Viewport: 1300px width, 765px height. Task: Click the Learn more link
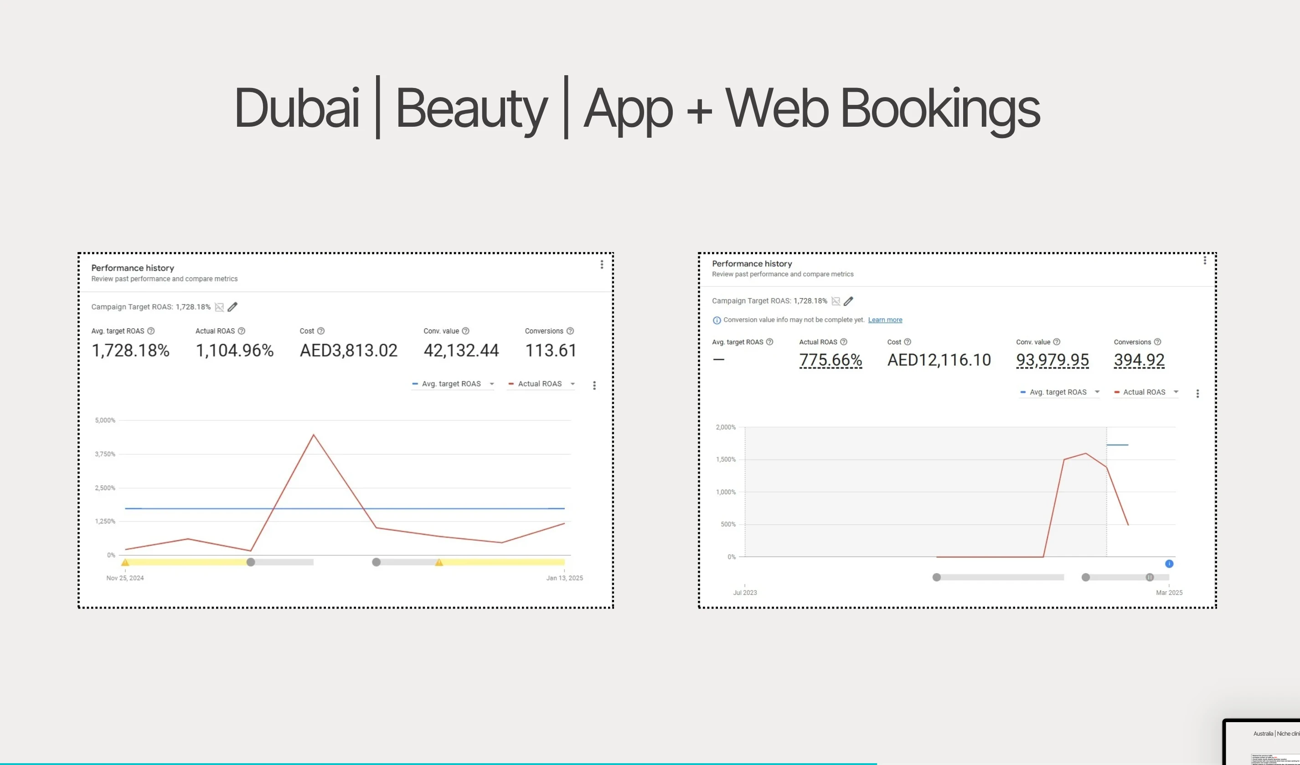[x=885, y=320]
